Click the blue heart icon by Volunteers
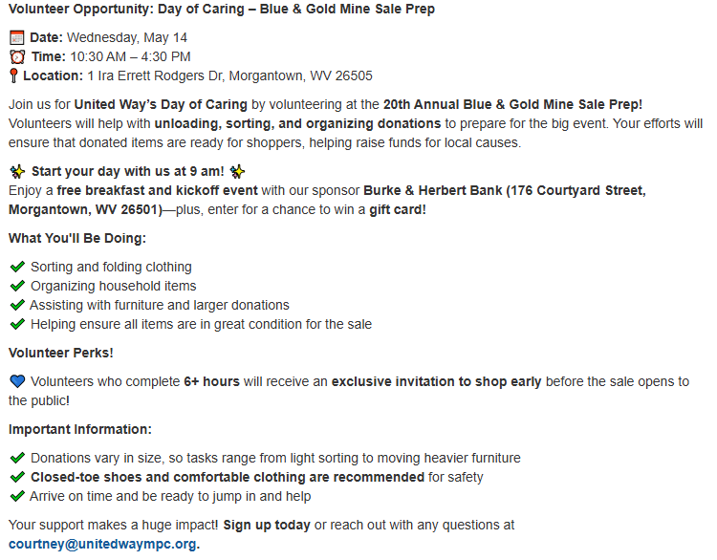This screenshot has width=717, height=560. click(x=17, y=381)
